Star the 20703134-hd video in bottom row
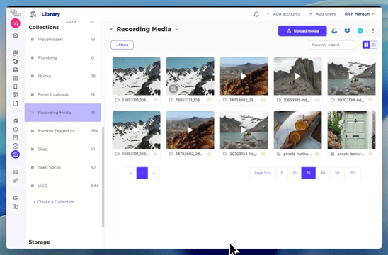This screenshot has width=388, height=255. [x=263, y=154]
